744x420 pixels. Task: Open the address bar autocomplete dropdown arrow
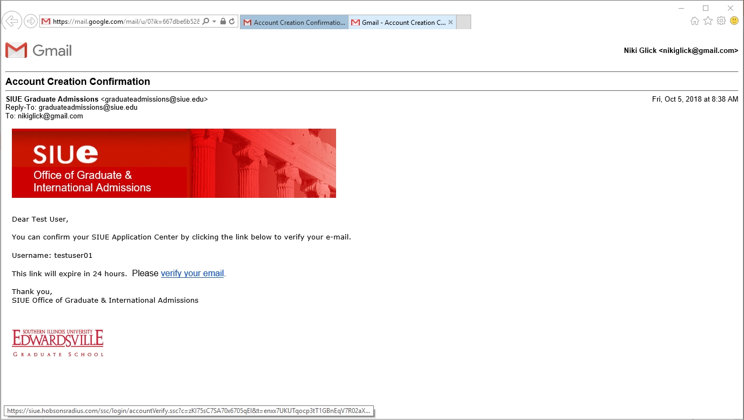pyautogui.click(x=215, y=22)
